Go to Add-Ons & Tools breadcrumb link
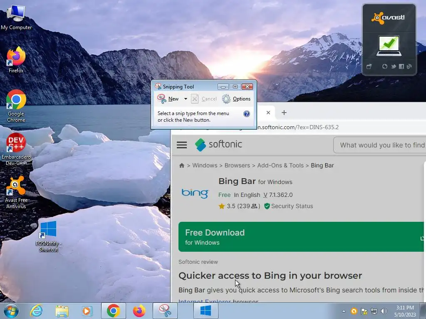This screenshot has width=426, height=319. pyautogui.click(x=280, y=165)
